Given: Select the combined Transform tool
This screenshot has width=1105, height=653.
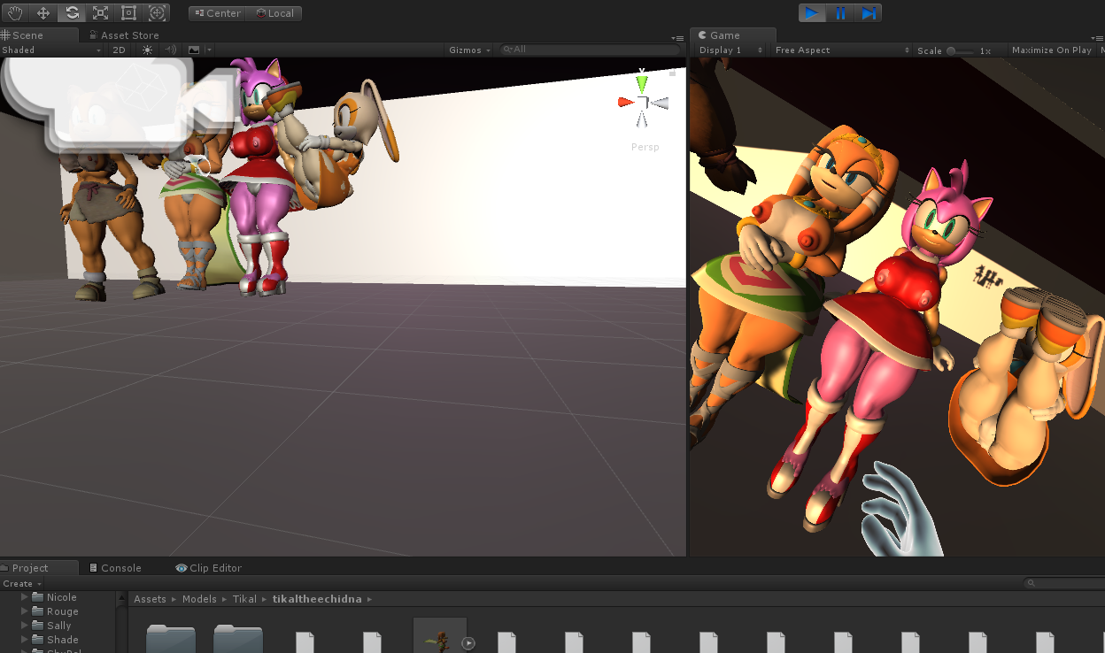Looking at the screenshot, I should click(x=157, y=13).
